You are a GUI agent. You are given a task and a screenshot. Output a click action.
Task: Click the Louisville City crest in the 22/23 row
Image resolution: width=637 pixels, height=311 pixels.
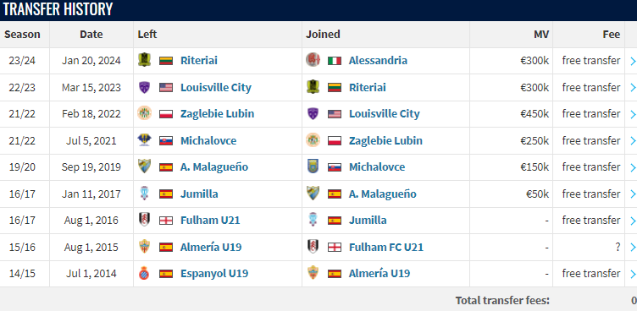144,87
